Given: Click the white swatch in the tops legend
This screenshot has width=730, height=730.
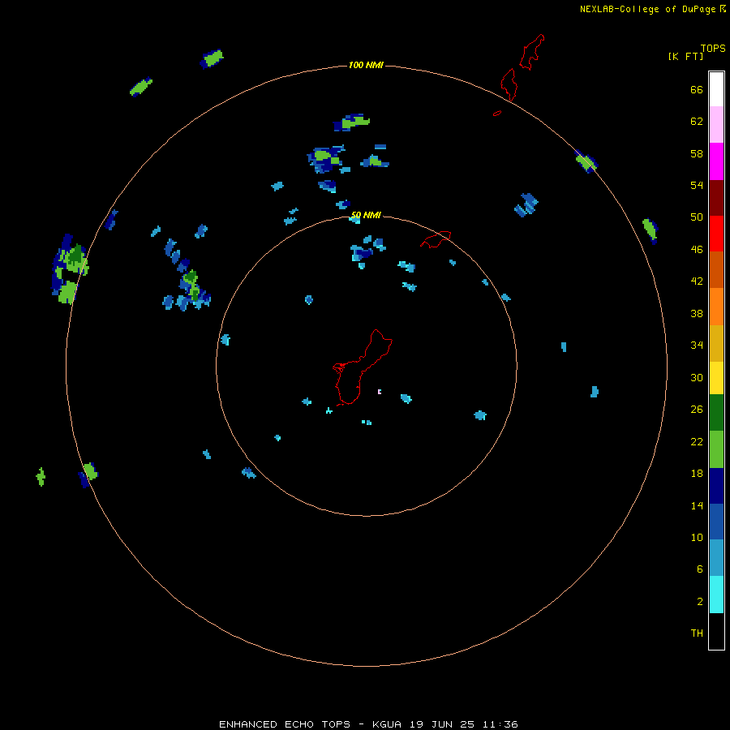Looking at the screenshot, I should (716, 89).
